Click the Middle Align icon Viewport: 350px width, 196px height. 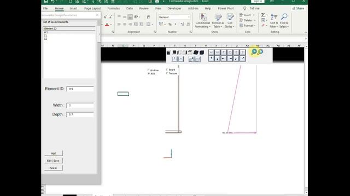point(125,17)
